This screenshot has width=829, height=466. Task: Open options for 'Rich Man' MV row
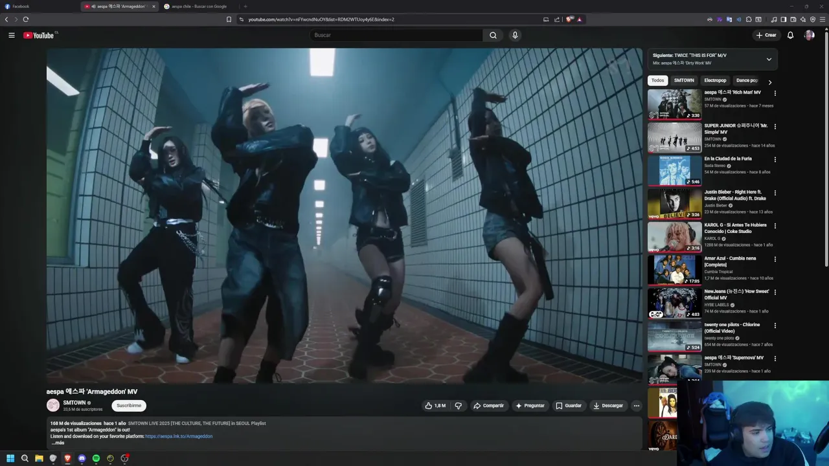[775, 93]
